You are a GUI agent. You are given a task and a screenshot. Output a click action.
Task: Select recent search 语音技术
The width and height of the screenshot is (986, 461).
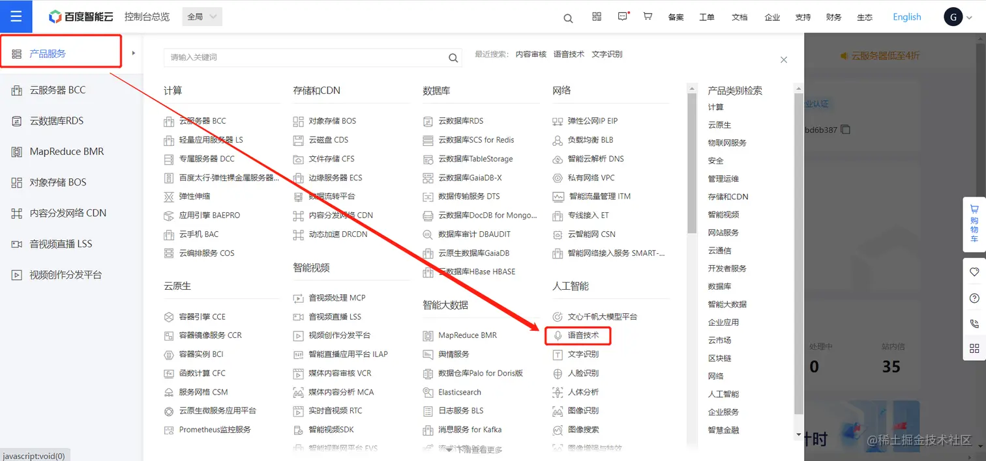(x=569, y=55)
